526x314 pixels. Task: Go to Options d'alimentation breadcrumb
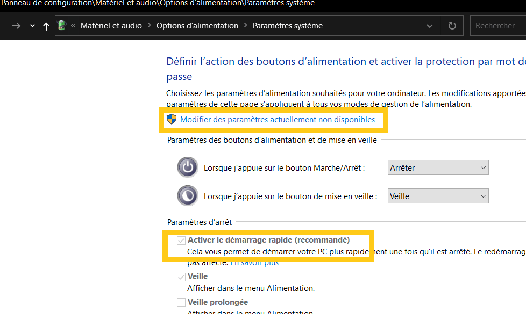197,26
